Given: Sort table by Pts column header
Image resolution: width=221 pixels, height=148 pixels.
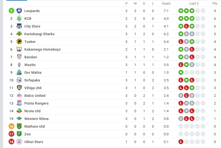Looking at the screenshot, I should [215, 4].
